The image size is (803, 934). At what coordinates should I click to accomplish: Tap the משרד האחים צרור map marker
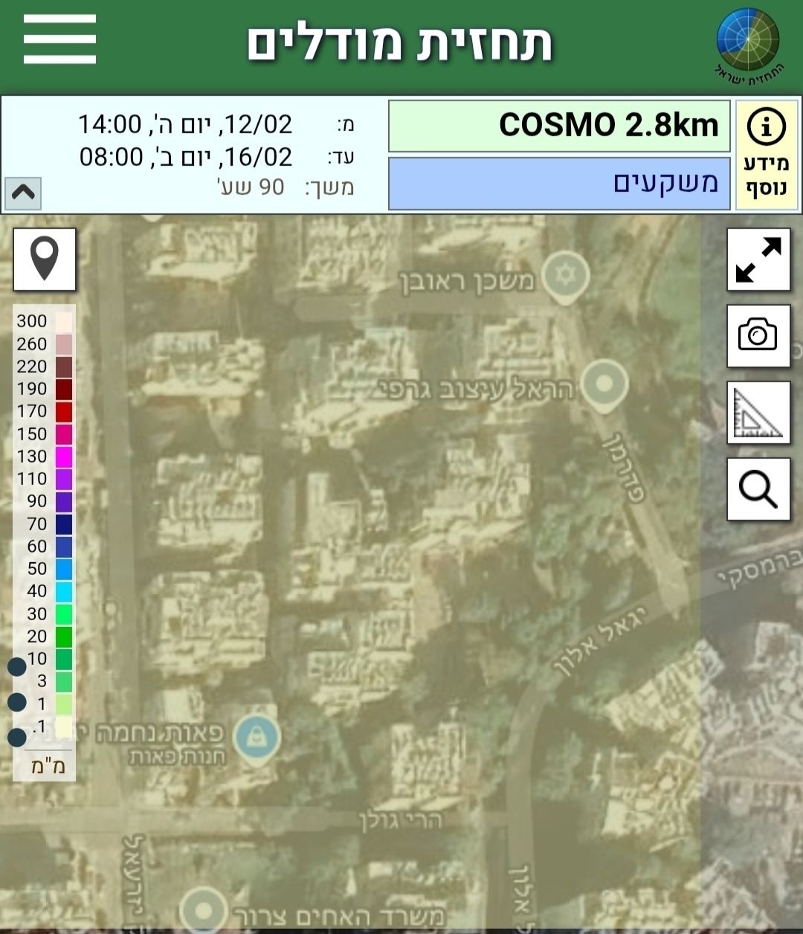coord(203,910)
